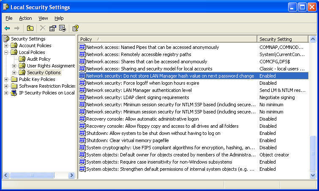Viewport: 319px width, 191px height.
Task: Click the Public Key Policies folder icon
Action: (14, 79)
